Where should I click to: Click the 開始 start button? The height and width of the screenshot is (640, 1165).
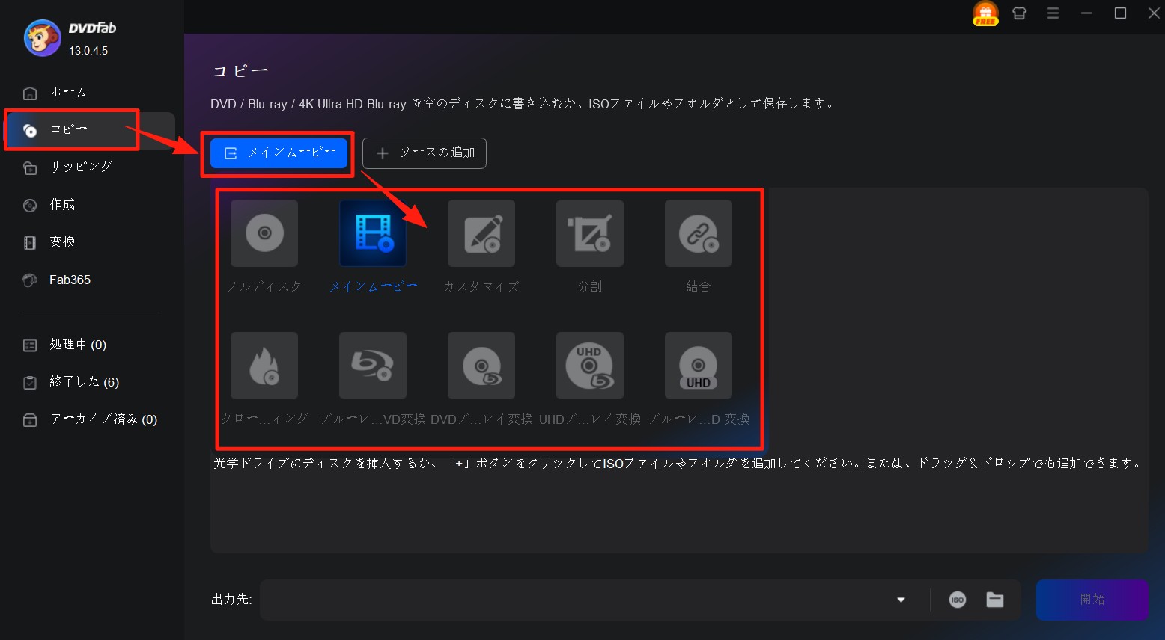click(x=1092, y=600)
